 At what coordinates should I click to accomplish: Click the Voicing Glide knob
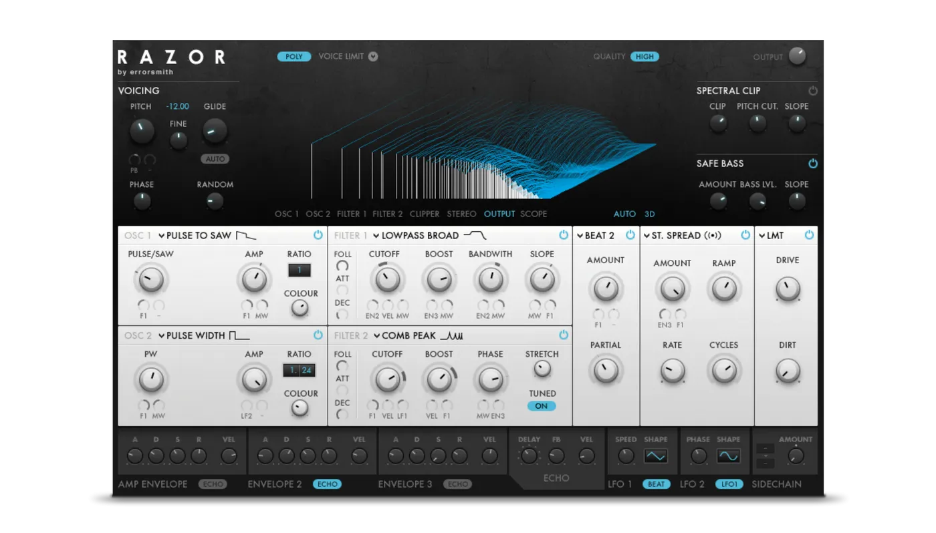pyautogui.click(x=215, y=132)
